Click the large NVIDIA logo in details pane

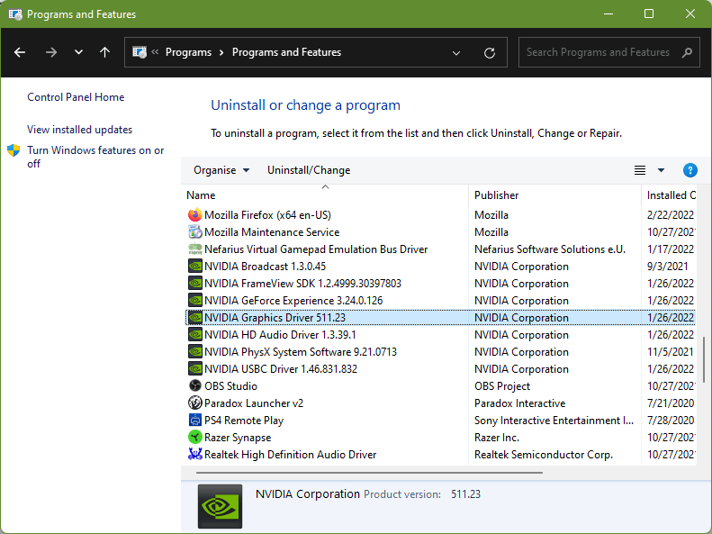(220, 506)
